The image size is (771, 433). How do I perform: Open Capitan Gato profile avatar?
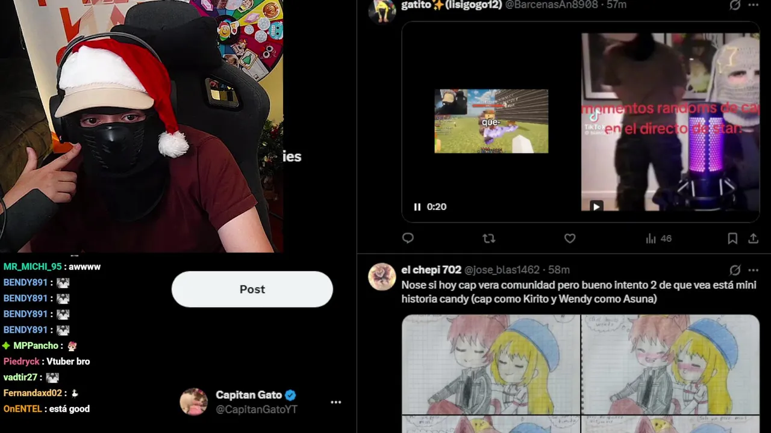[194, 402]
